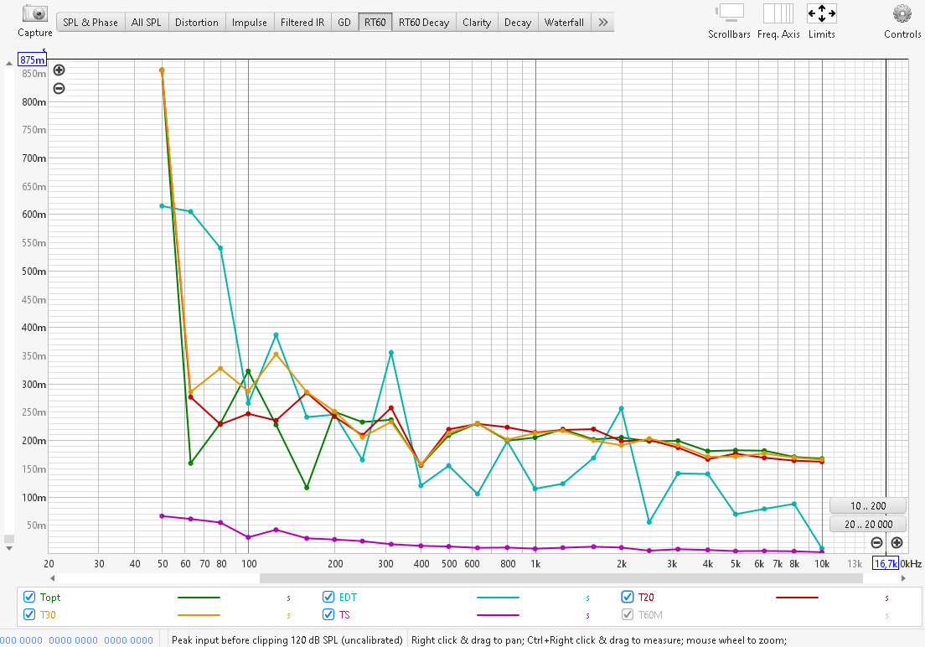Screen dimensions: 925x647
Task: Toggle the greyed T60M trace checkbox
Action: tap(628, 614)
